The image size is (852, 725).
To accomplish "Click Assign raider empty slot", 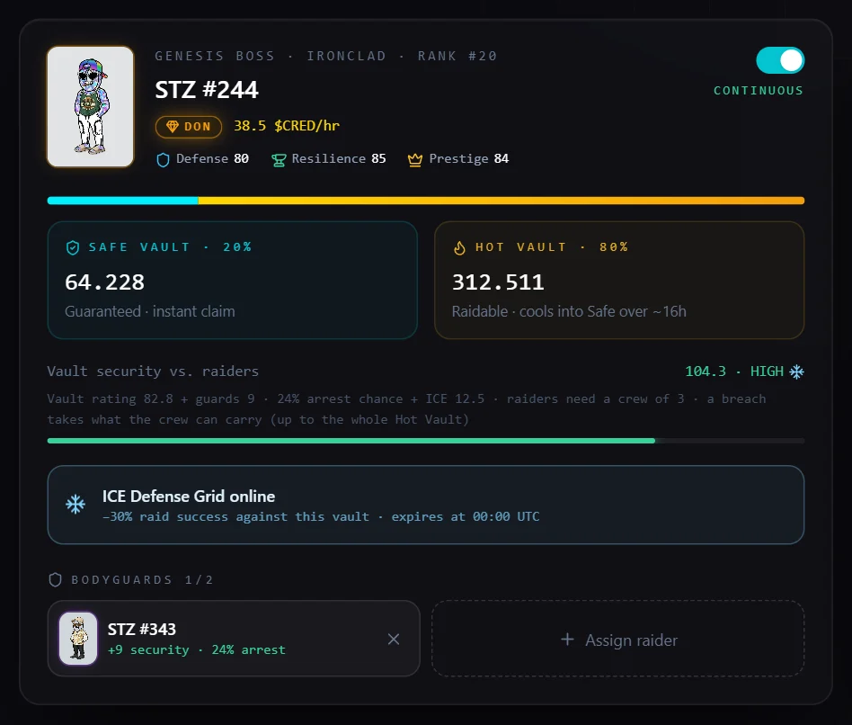I will click(x=617, y=639).
